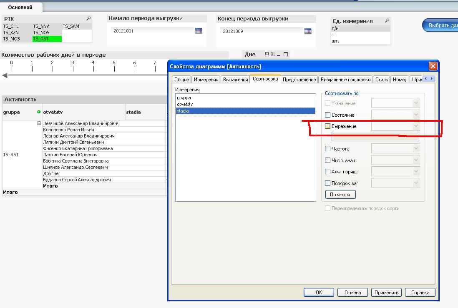Image resolution: width=458 pixels, height=308 pixels.
Task: Open calendar for Конец периода выгрузки
Action: click(x=308, y=31)
